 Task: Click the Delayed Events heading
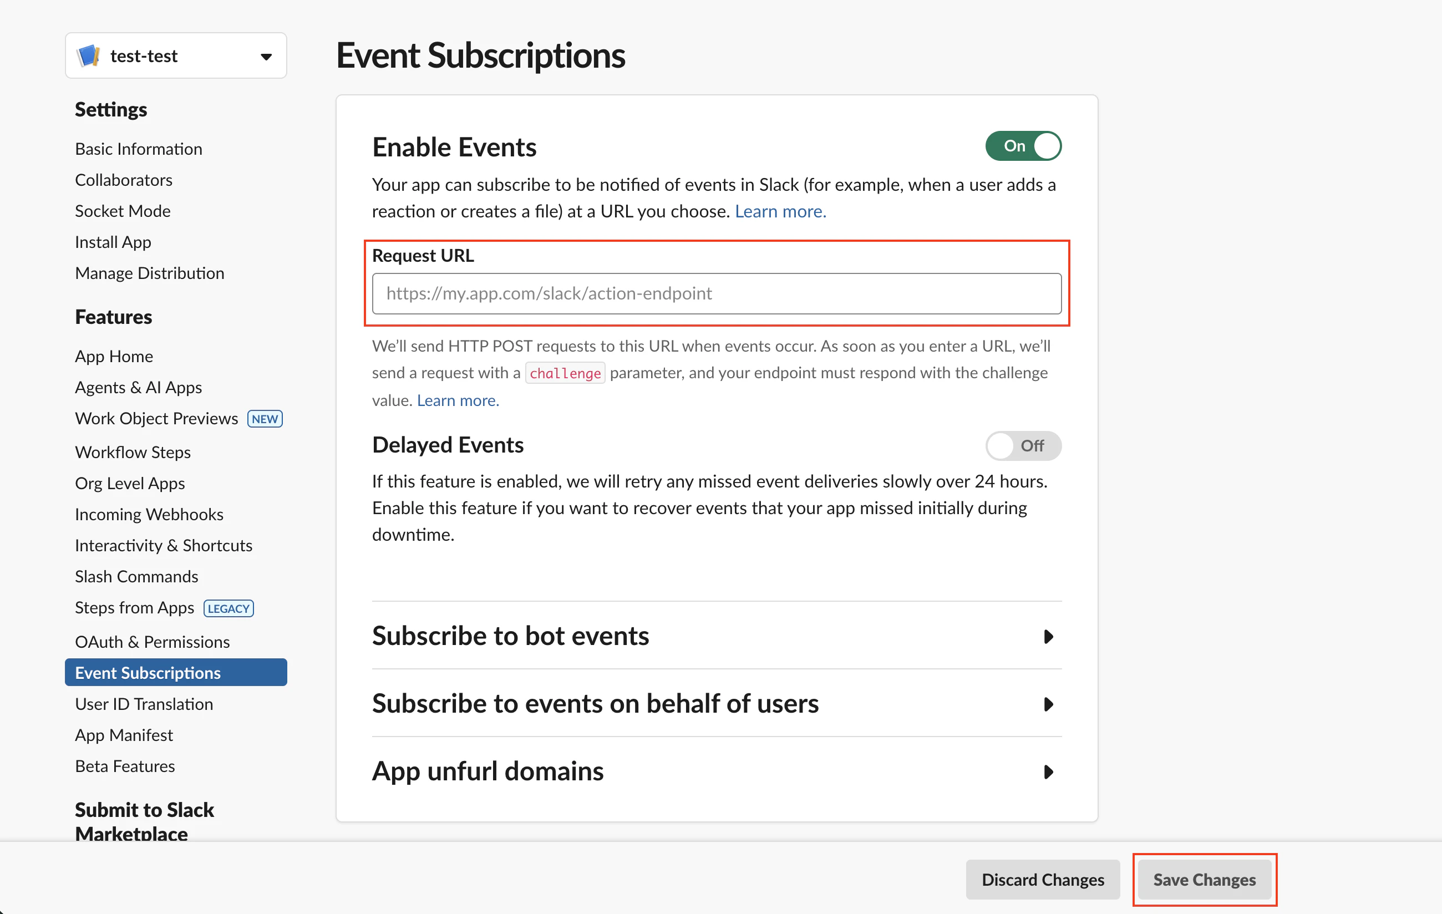[448, 445]
